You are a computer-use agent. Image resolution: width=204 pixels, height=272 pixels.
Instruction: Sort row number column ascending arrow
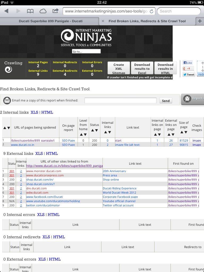[x=5, y=128]
